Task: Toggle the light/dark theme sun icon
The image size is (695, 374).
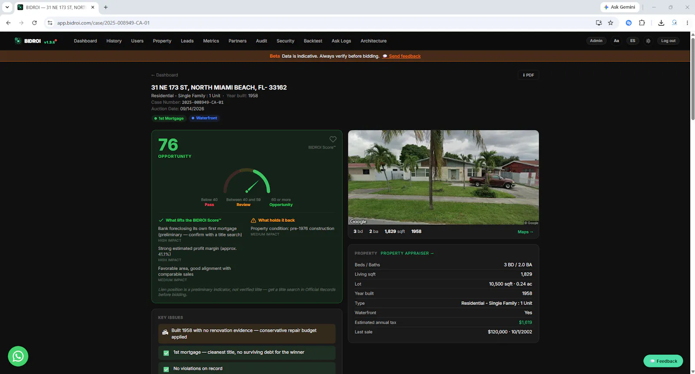Action: [648, 41]
